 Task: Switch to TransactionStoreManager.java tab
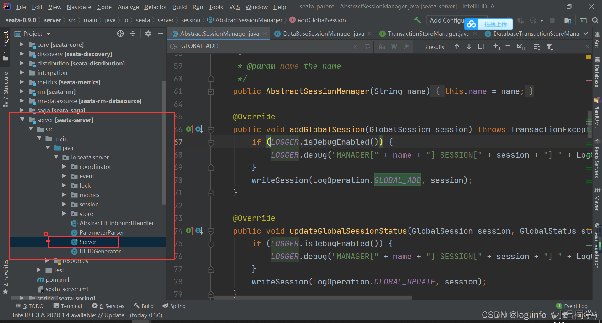point(428,34)
